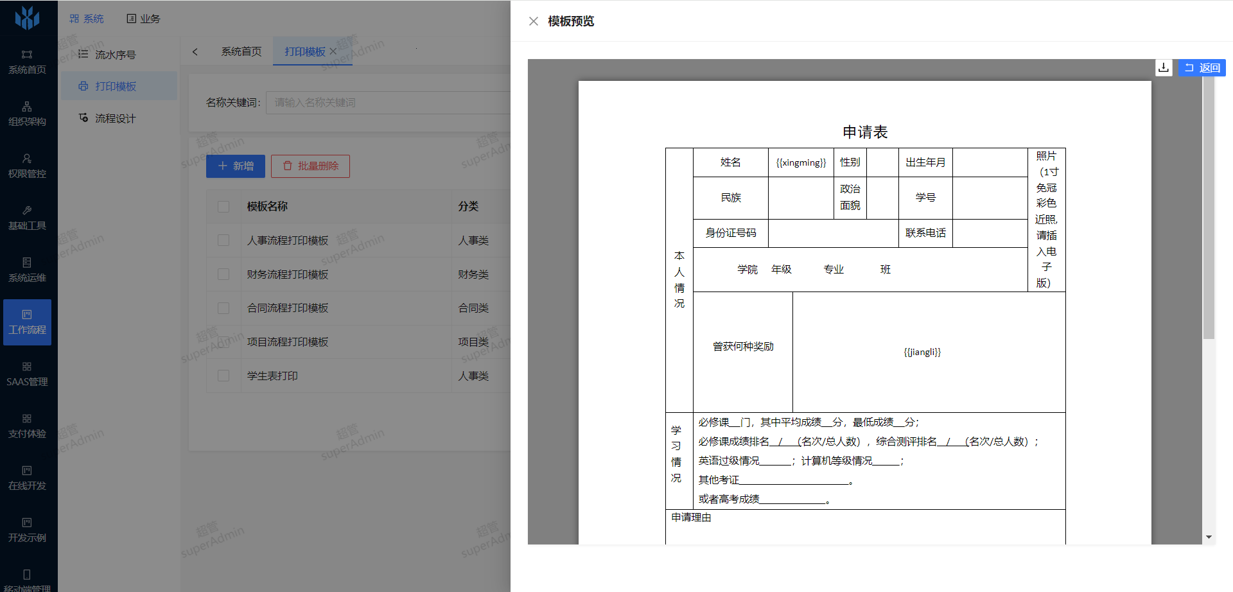The width and height of the screenshot is (1233, 592).
Task: Switch to 系统首页 tab
Action: coord(241,51)
